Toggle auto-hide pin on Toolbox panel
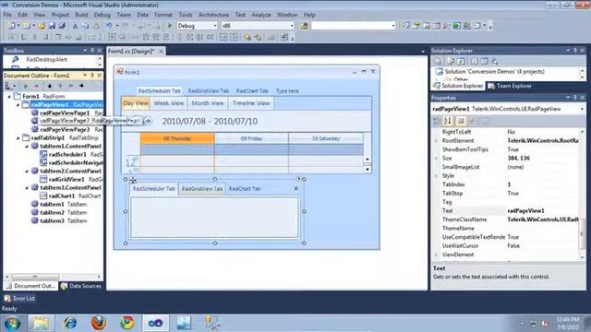 (92, 50)
